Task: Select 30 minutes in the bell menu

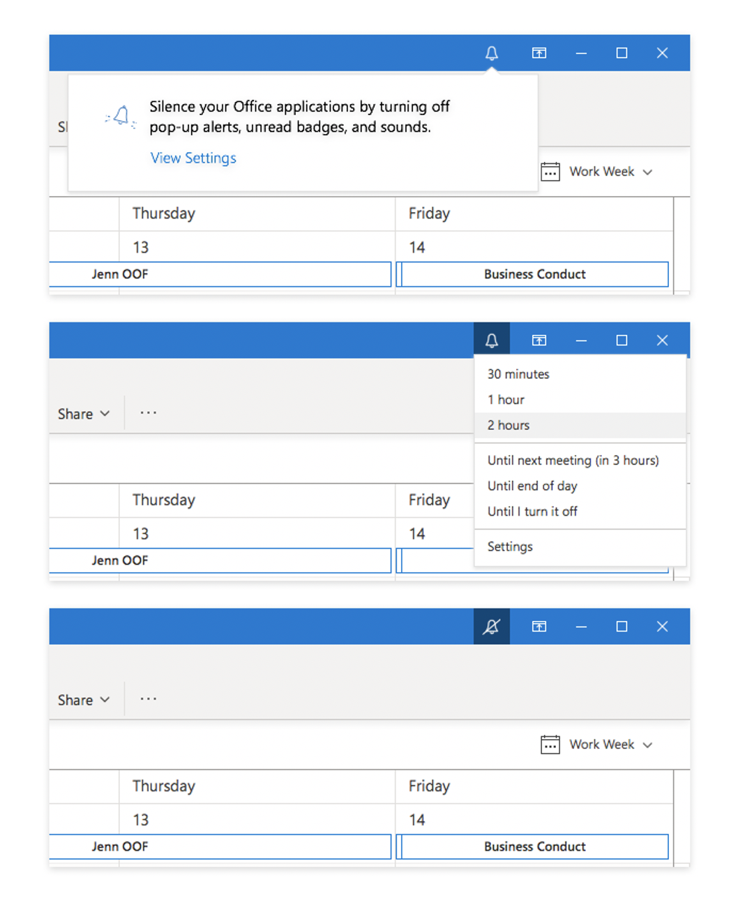Action: [x=518, y=374]
